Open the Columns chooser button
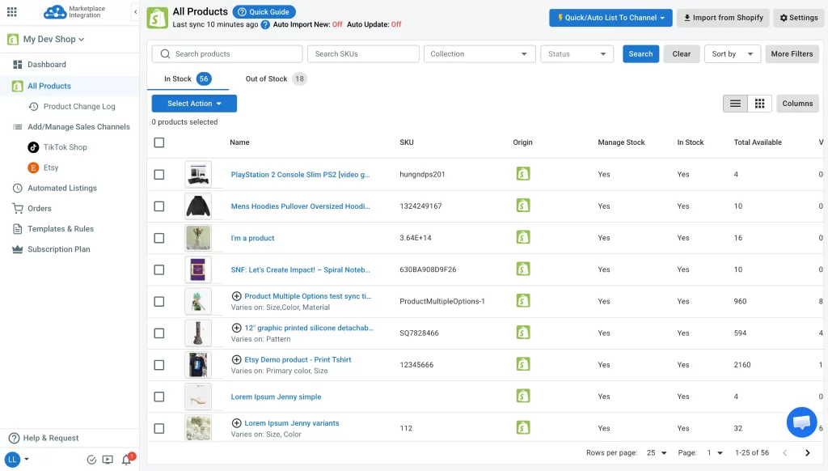Viewport: 828px width, 471px height. (x=797, y=104)
